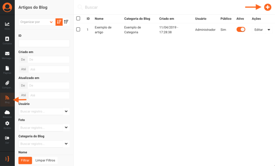Open the Páginas document icon
The width and height of the screenshot is (275, 166).
click(x=7, y=69)
